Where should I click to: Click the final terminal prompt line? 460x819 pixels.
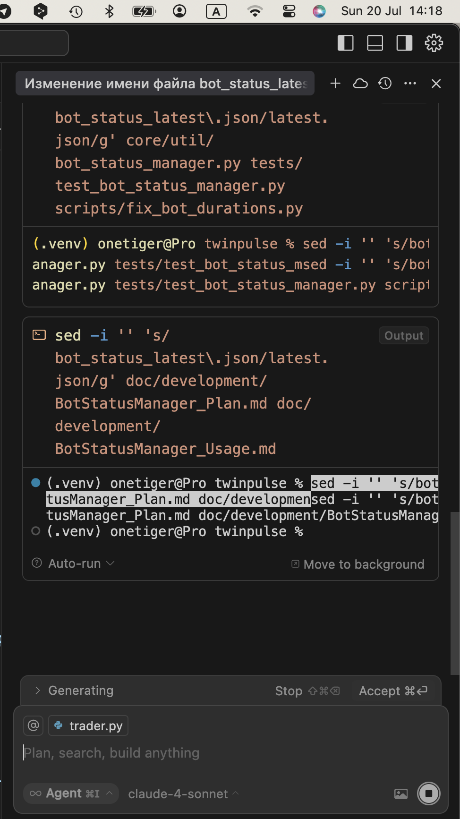pyautogui.click(x=174, y=531)
